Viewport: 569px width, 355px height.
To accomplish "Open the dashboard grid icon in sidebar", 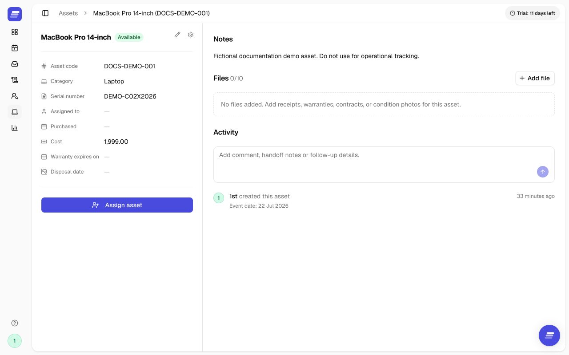I will (15, 32).
